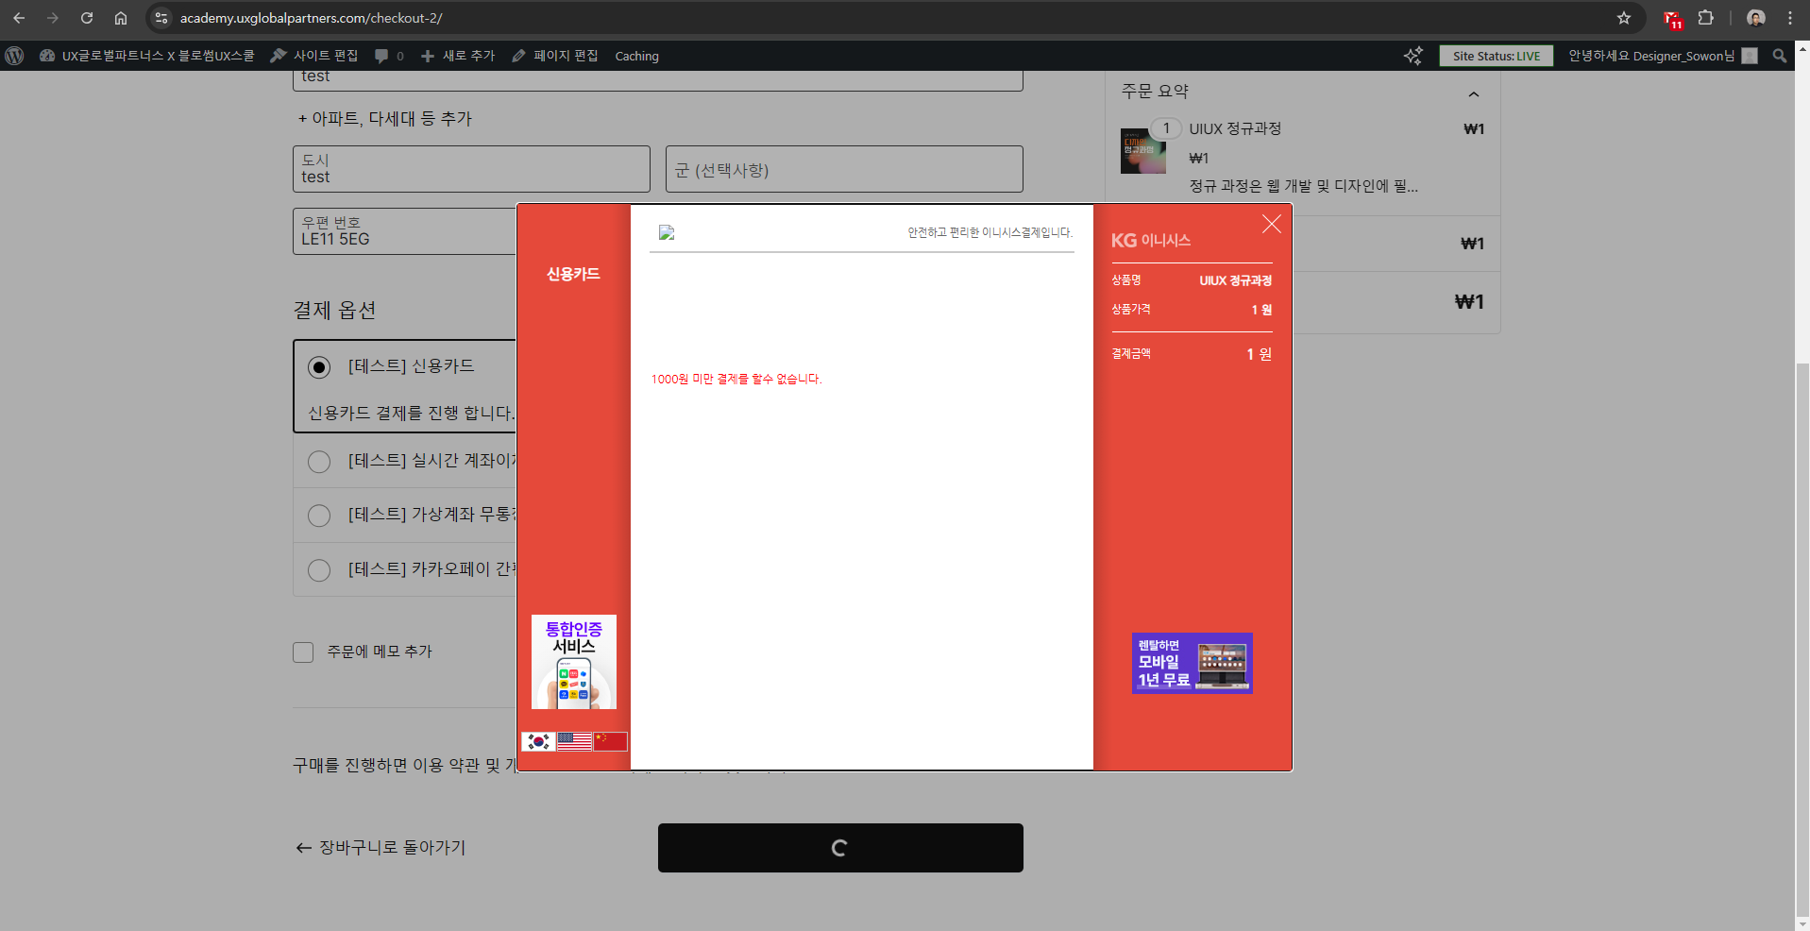
Task: Click 페이지 편집 in admin bar
Action: pyautogui.click(x=555, y=56)
